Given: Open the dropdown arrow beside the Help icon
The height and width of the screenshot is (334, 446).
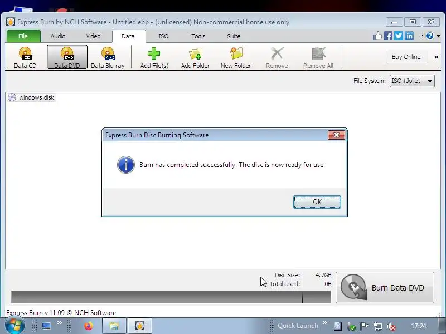Looking at the screenshot, I should (438, 36).
